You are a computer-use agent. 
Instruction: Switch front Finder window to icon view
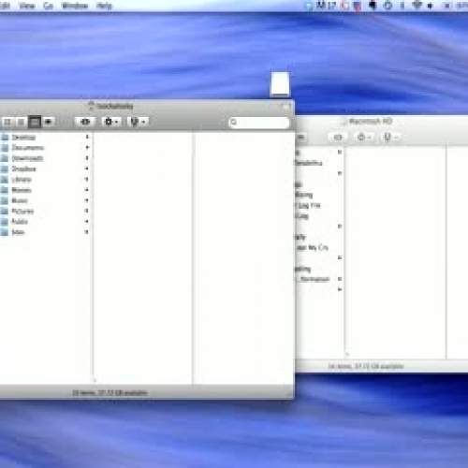point(7,122)
